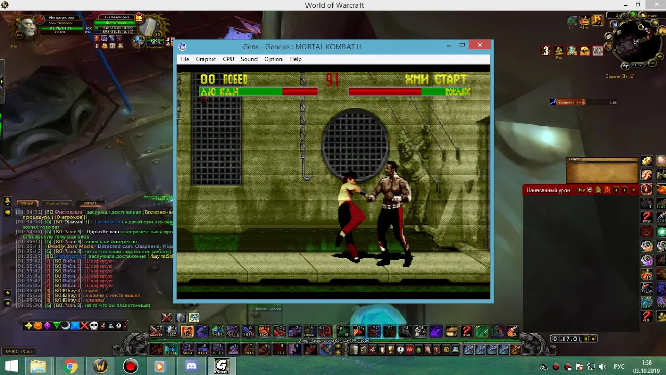Select the red cross raid marker
This screenshot has height=375, width=666.
pyautogui.click(x=84, y=326)
